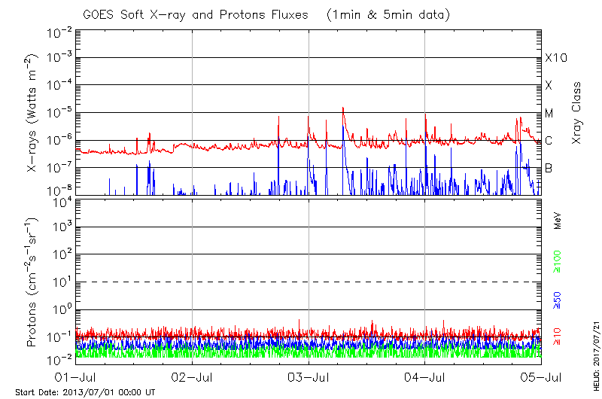This screenshot has height=399, width=602.
Task: Click the B class label on right axis
Action: pos(549,168)
